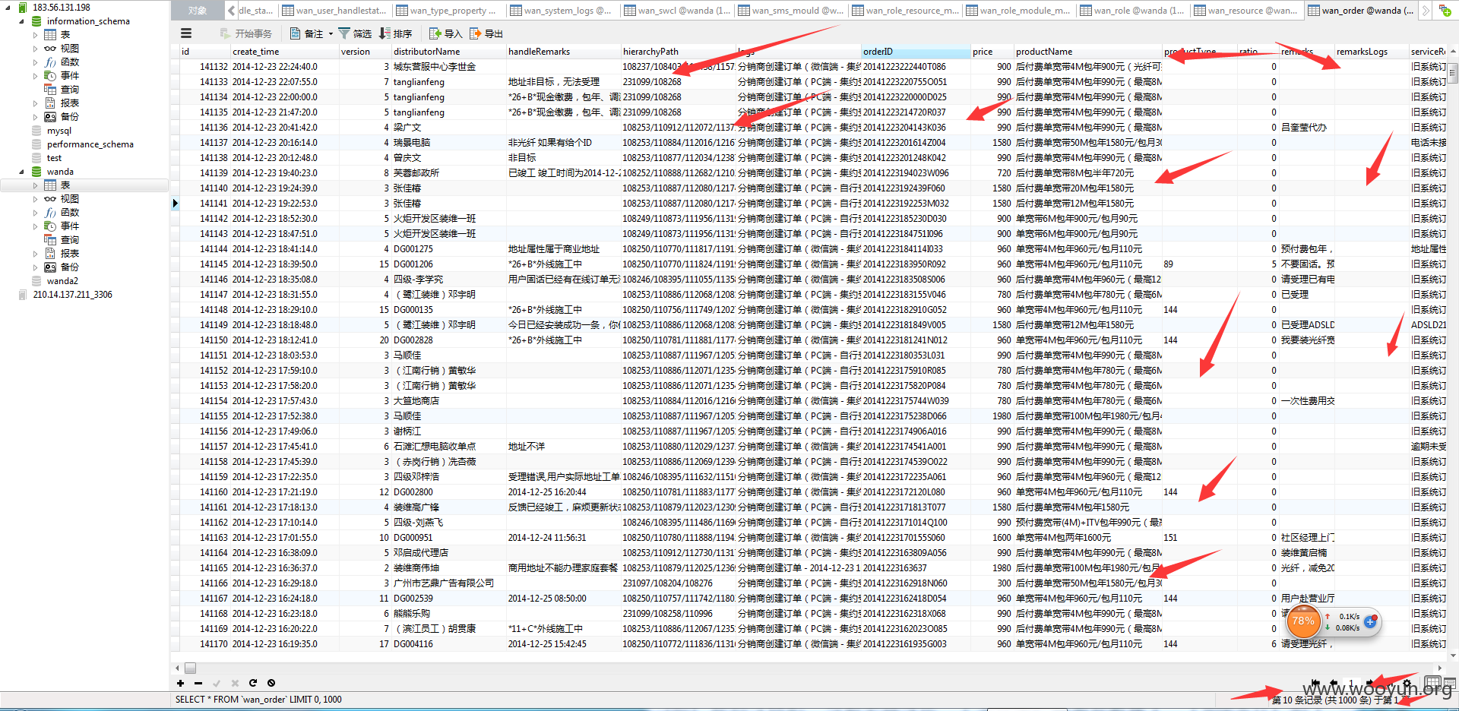The width and height of the screenshot is (1459, 711).
Task: Collapse the 183.56.131.198 connection node
Action: click(8, 8)
